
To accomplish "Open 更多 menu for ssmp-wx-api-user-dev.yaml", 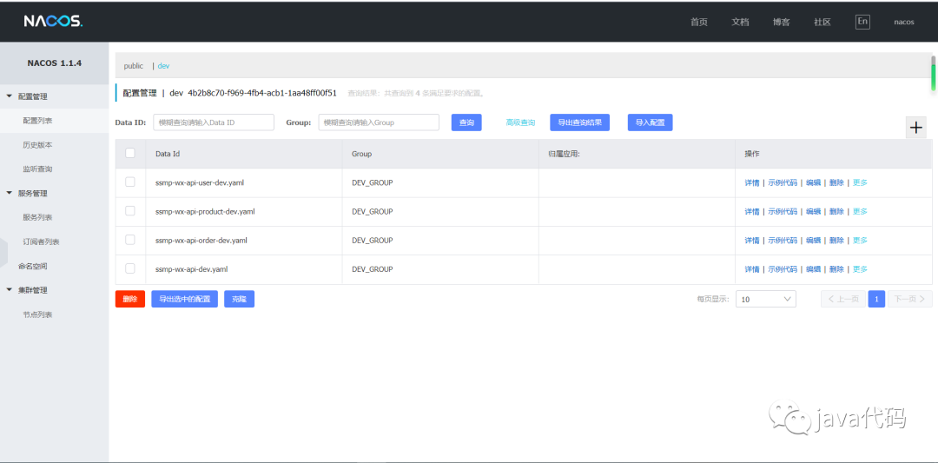I will (860, 183).
